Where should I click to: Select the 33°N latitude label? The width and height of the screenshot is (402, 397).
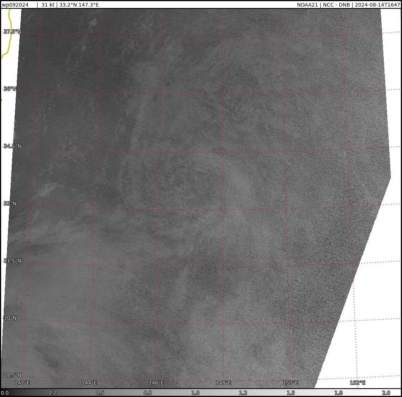tap(10, 203)
